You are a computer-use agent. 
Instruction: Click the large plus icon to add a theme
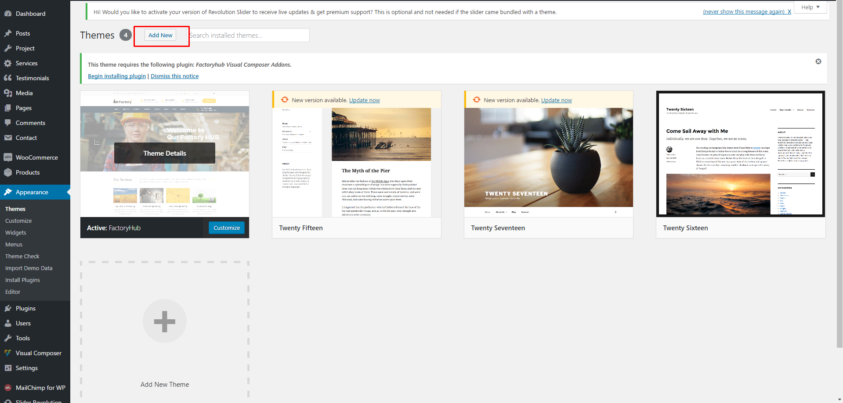point(165,321)
